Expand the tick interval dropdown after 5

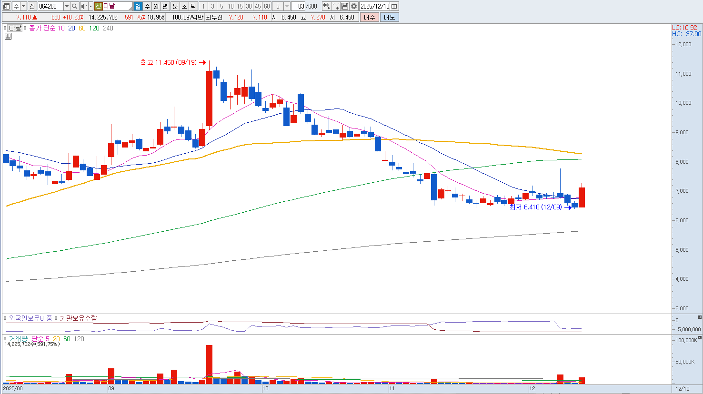click(x=287, y=6)
